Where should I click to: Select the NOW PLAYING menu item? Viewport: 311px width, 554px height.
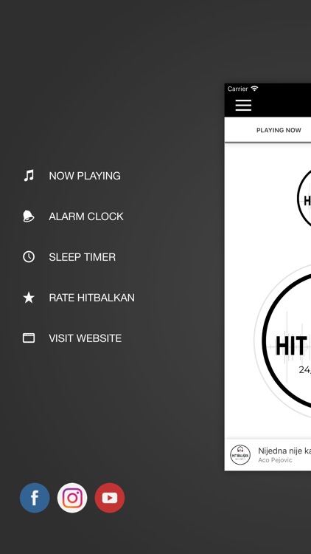click(85, 176)
